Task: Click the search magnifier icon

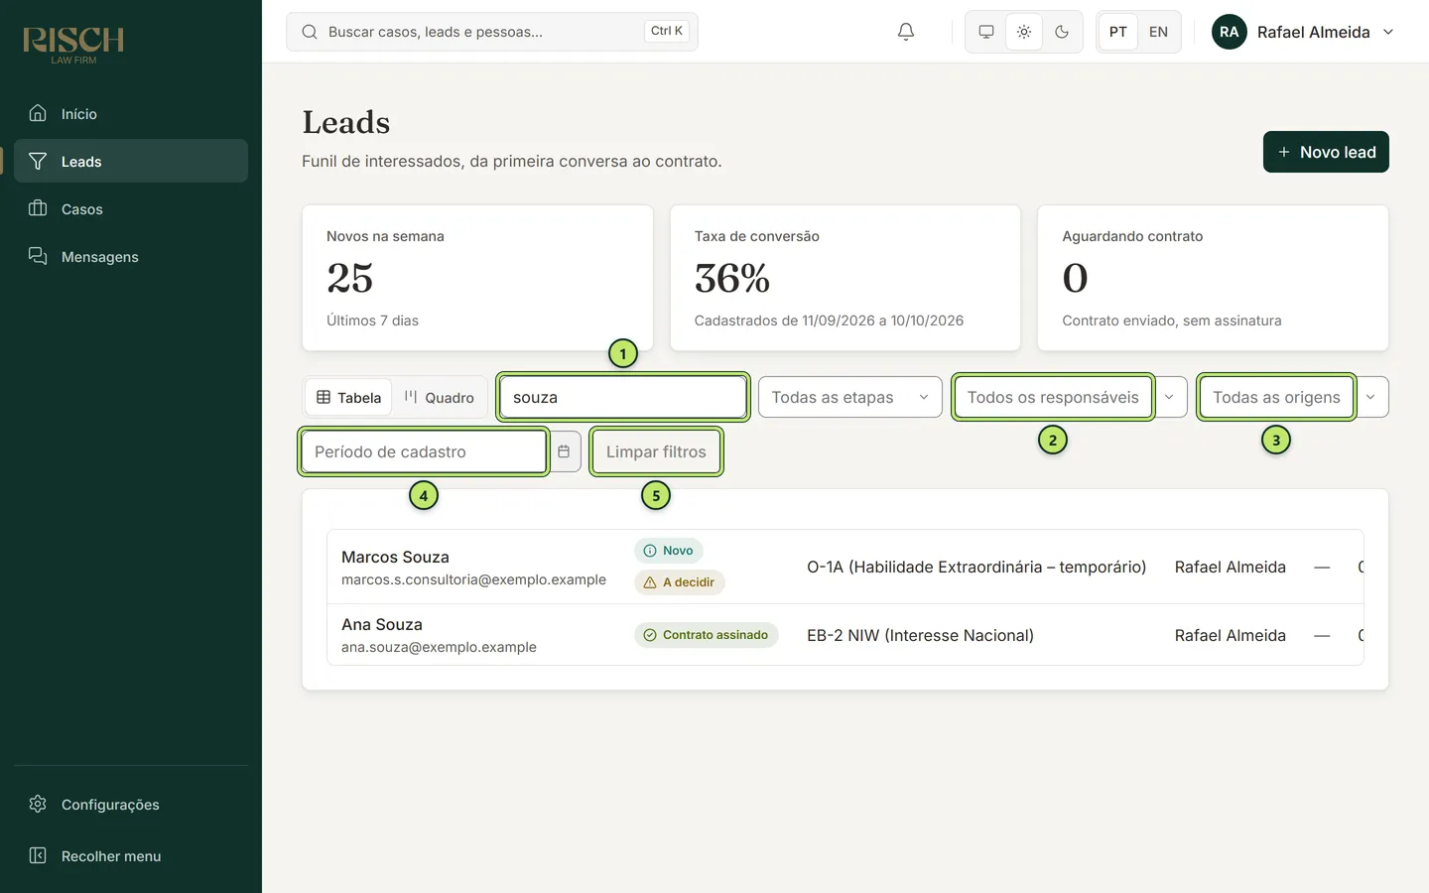Action: click(310, 32)
